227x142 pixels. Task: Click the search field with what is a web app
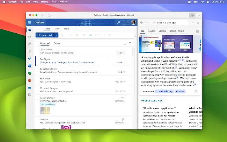pyautogui.click(x=170, y=23)
